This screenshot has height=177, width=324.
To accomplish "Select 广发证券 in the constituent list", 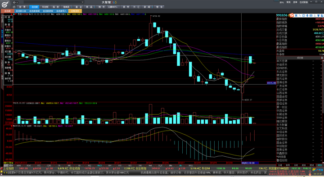I will tap(282, 86).
